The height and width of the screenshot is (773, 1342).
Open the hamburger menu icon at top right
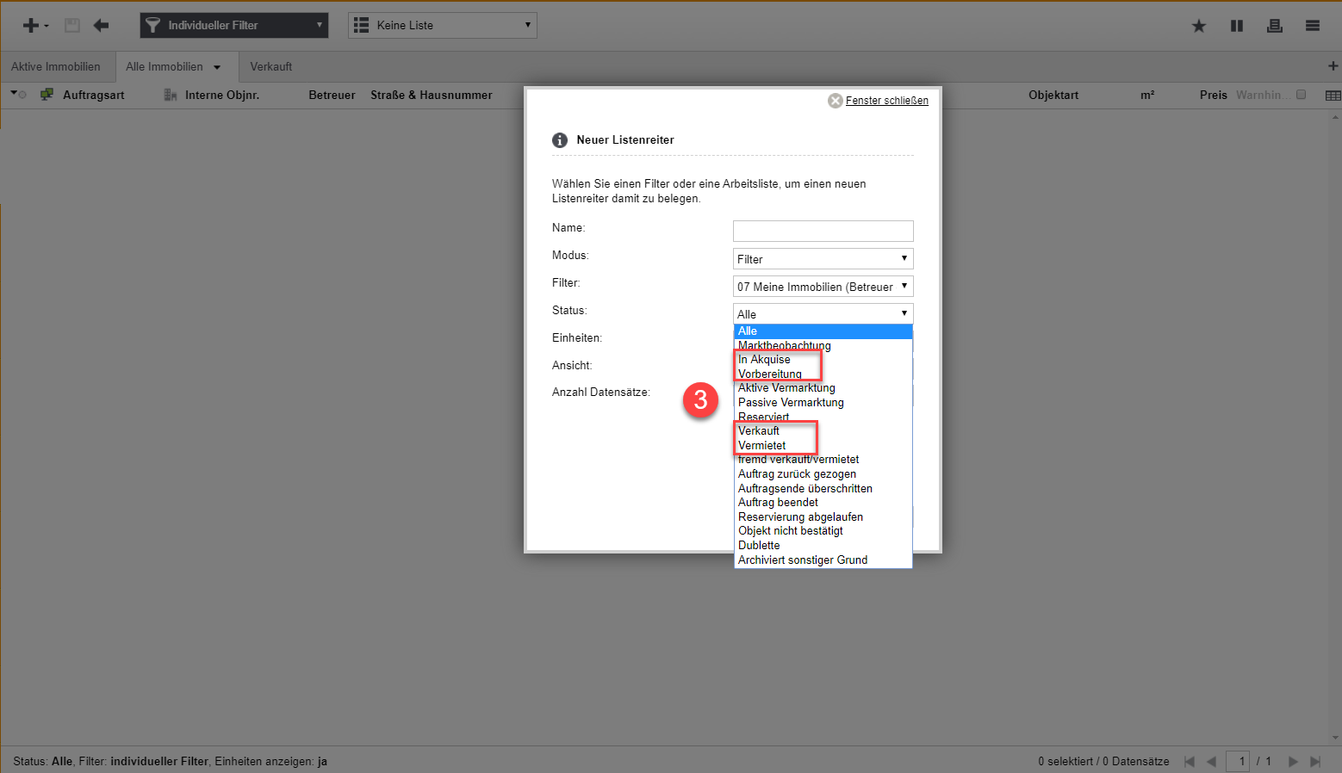click(x=1312, y=26)
